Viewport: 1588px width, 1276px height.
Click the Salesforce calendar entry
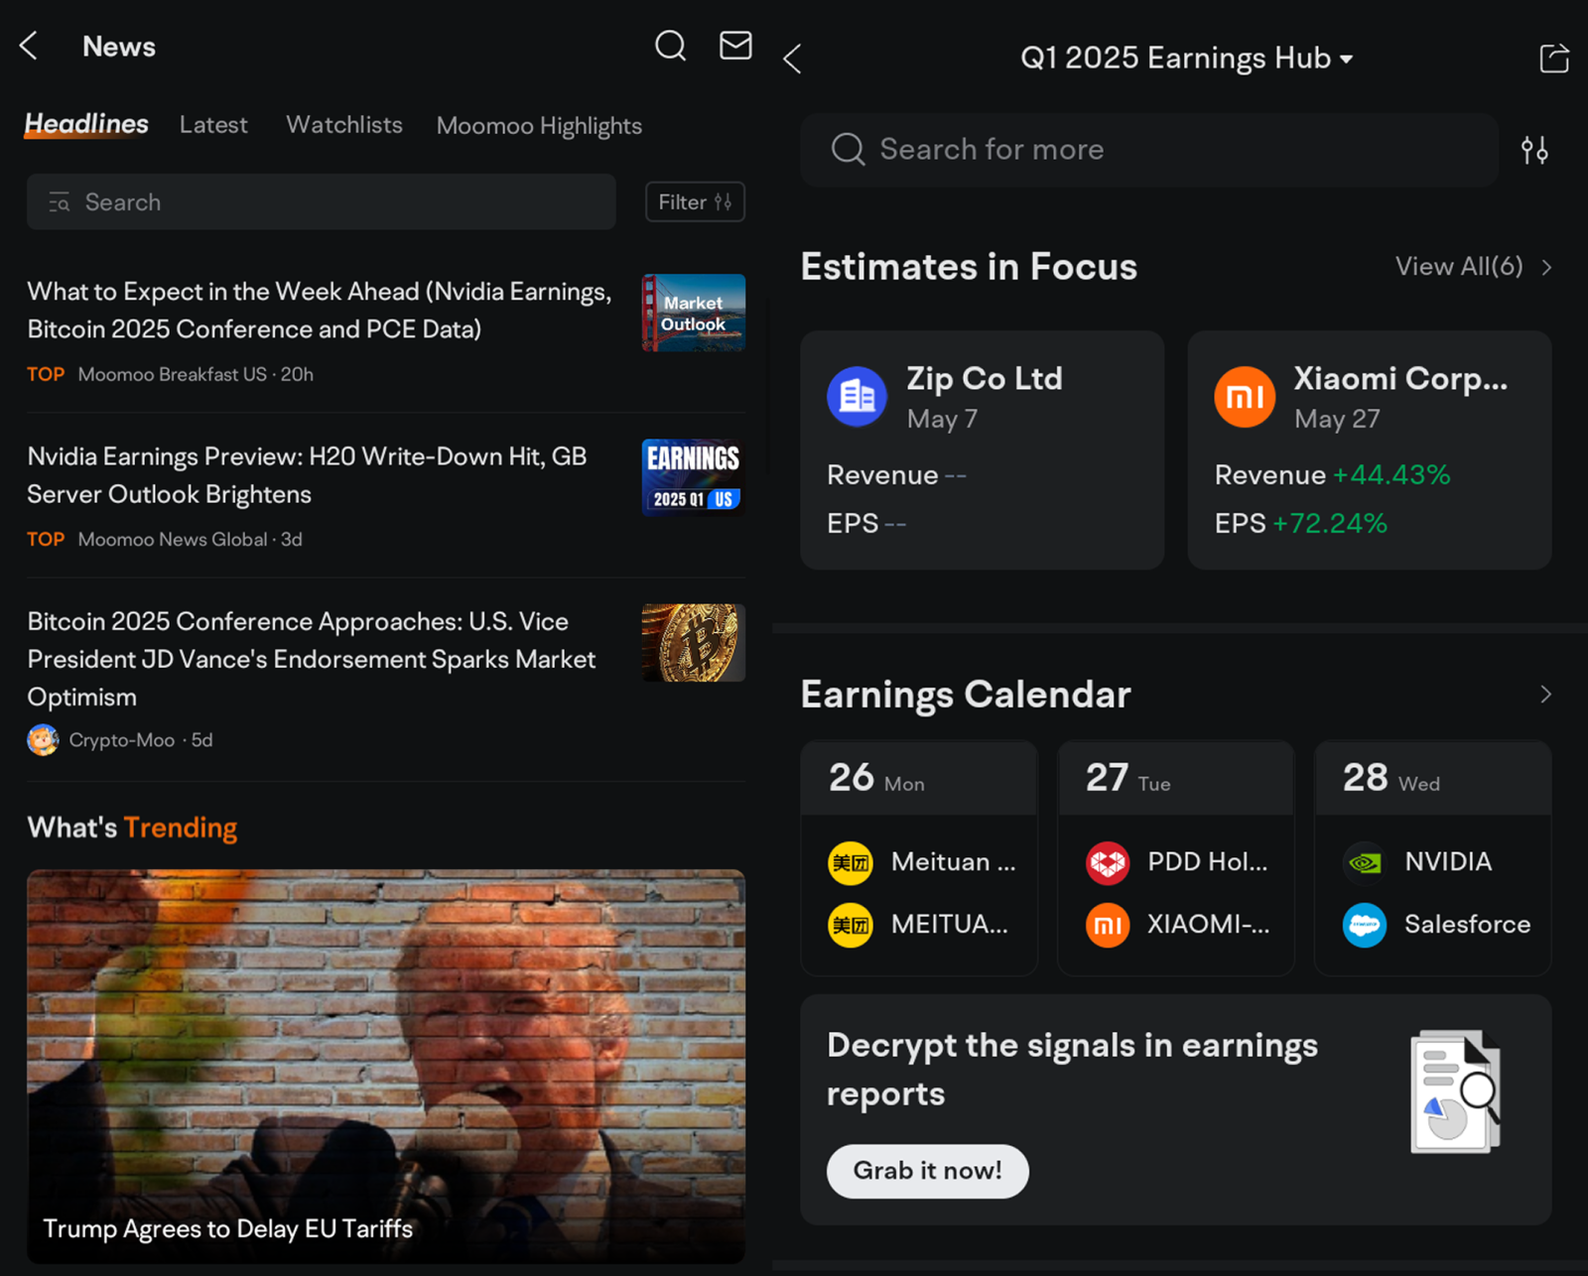coord(1437,925)
